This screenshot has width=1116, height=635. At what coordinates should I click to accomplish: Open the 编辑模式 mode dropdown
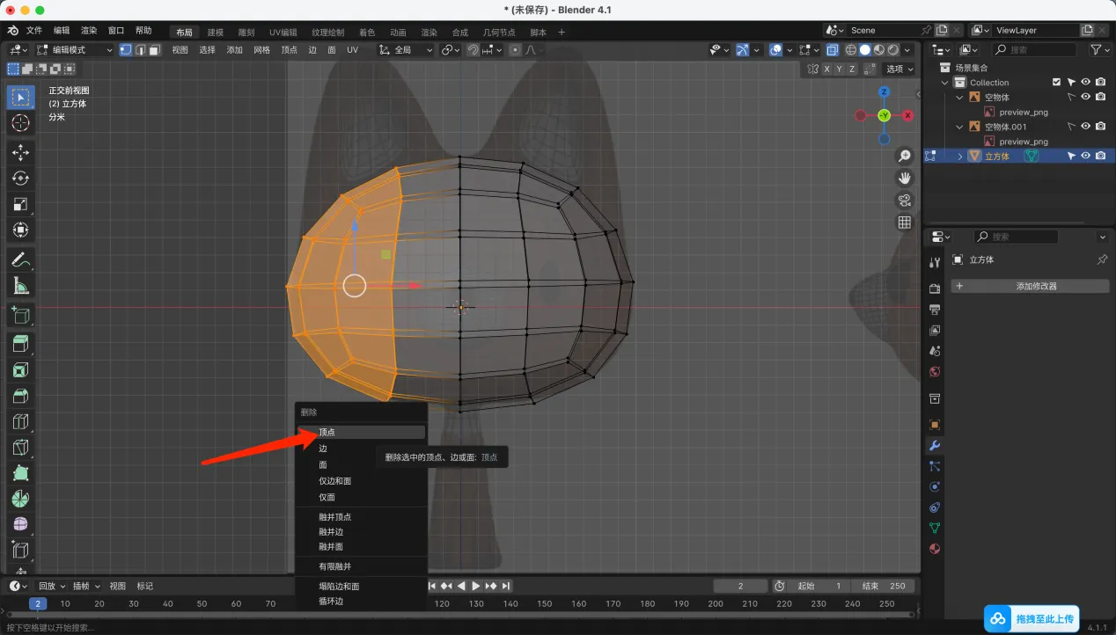76,50
